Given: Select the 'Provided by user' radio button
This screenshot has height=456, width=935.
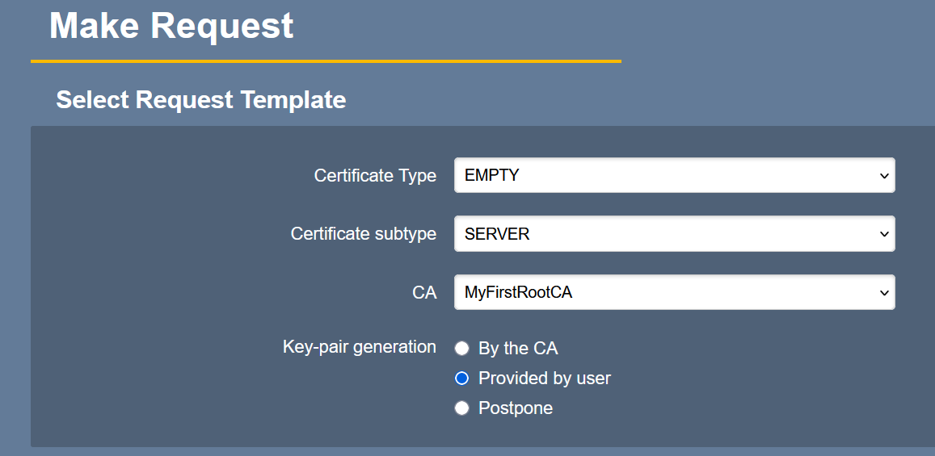Looking at the screenshot, I should click(462, 378).
